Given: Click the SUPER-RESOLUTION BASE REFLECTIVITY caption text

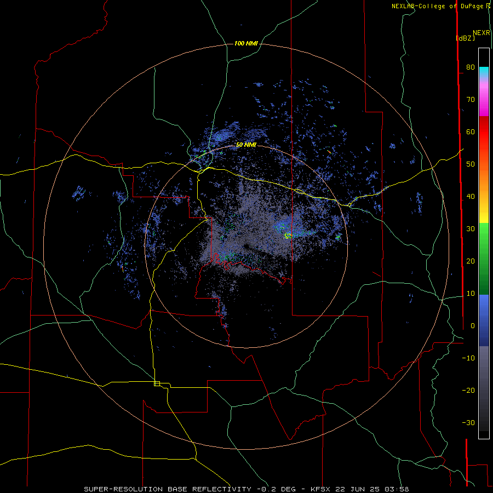Looking at the screenshot, I should coord(168,489).
